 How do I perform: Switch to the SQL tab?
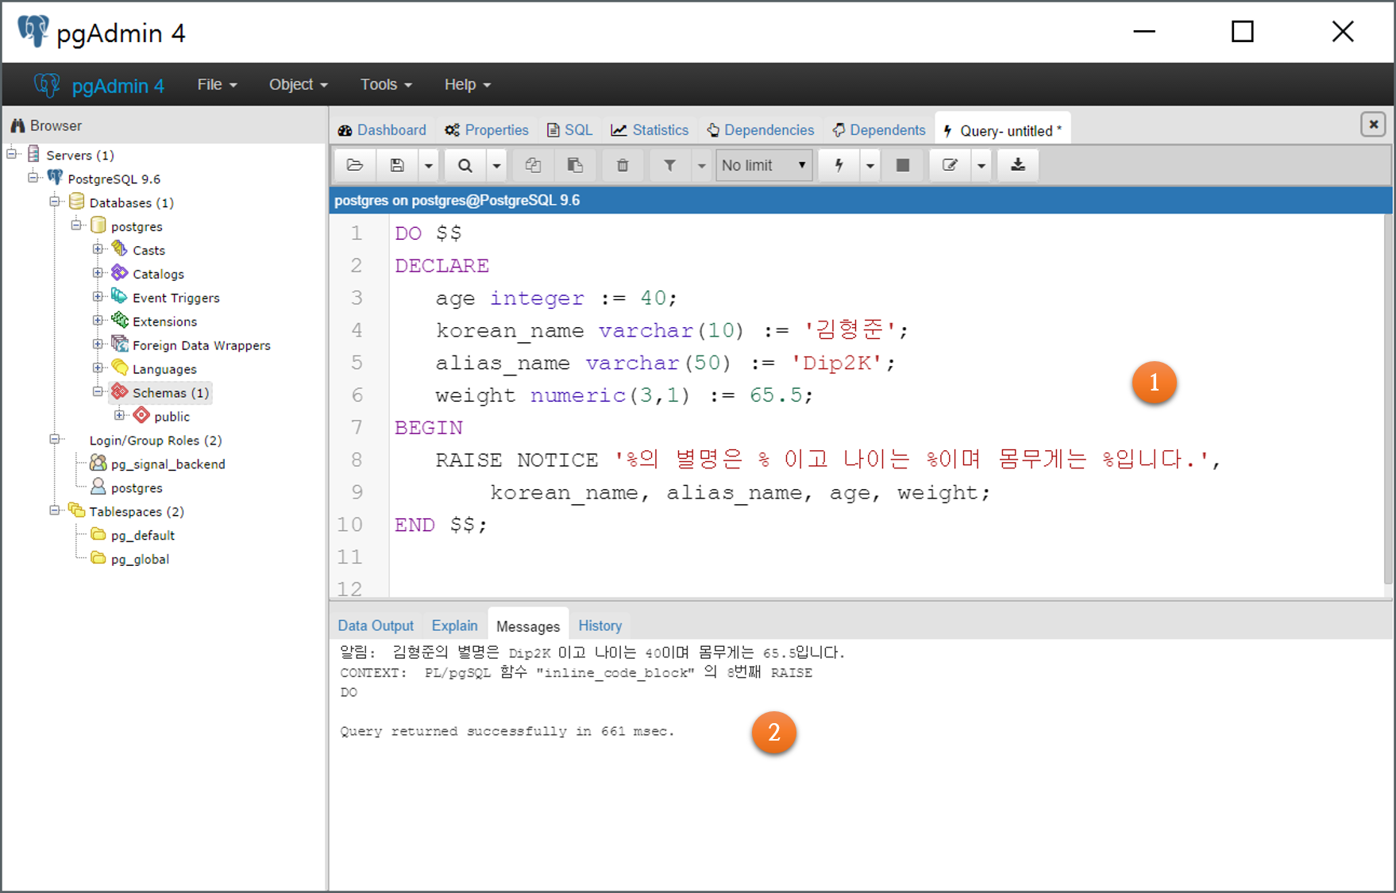pyautogui.click(x=570, y=130)
